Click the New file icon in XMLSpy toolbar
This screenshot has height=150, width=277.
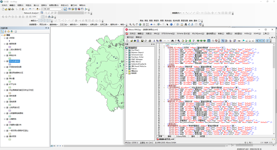127,41
